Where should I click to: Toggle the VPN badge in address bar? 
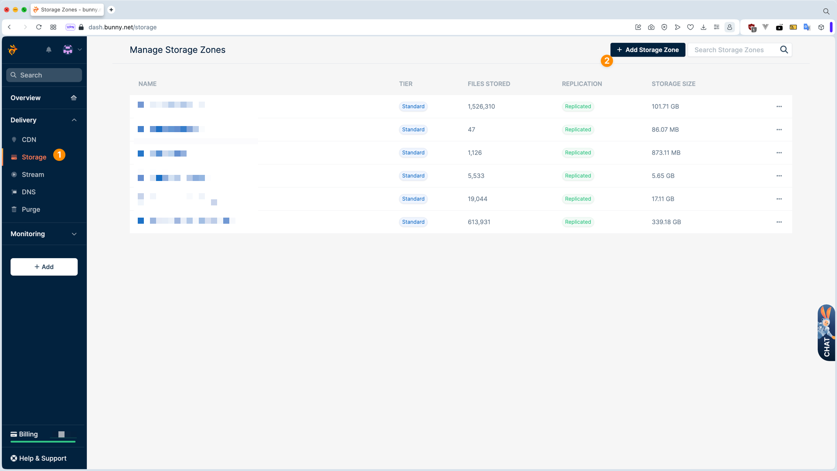70,27
